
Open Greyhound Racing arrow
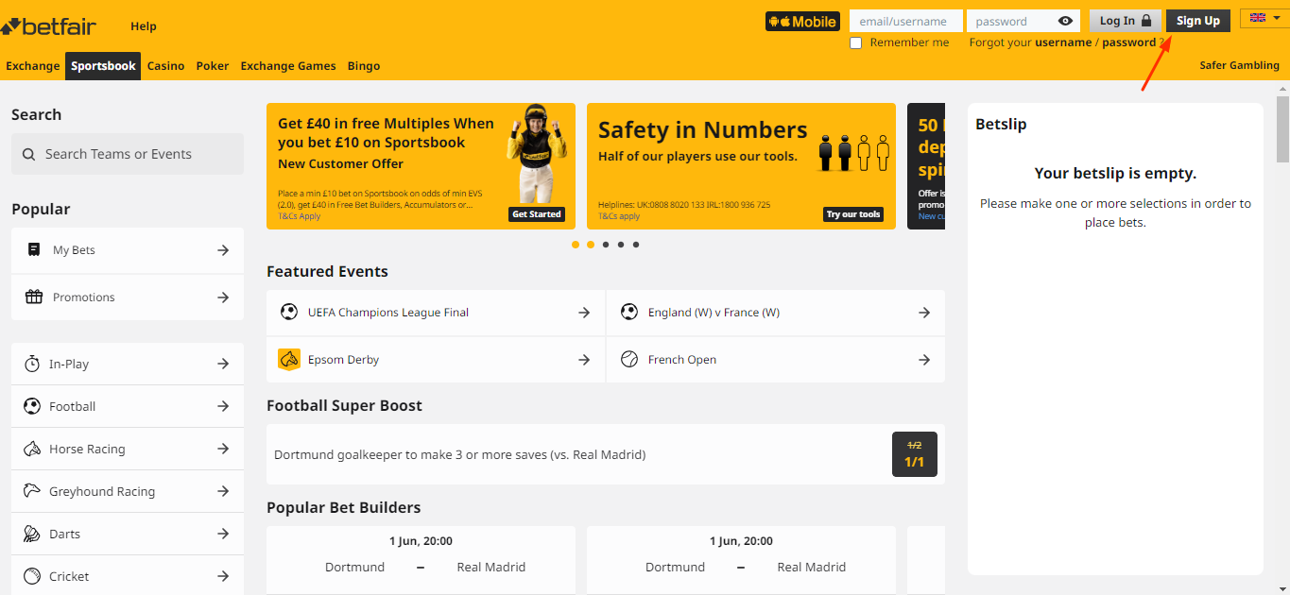coord(223,491)
